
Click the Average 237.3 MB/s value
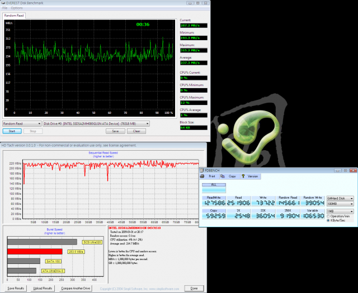pos(194,63)
